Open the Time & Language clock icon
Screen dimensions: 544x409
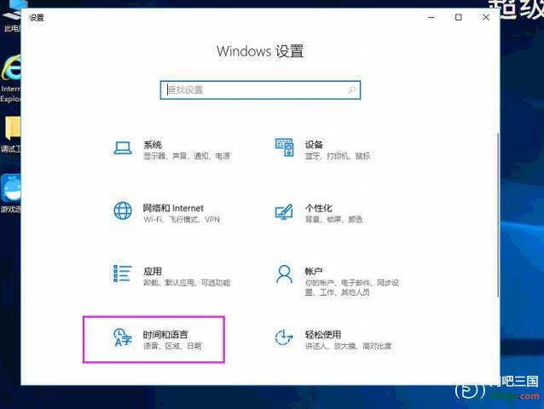123,337
